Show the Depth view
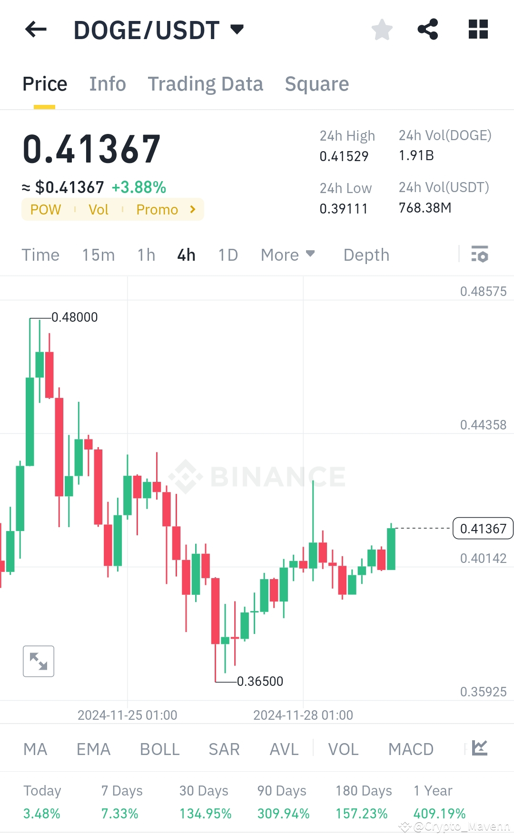 tap(366, 255)
